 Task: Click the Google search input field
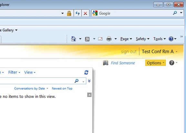[135, 13]
